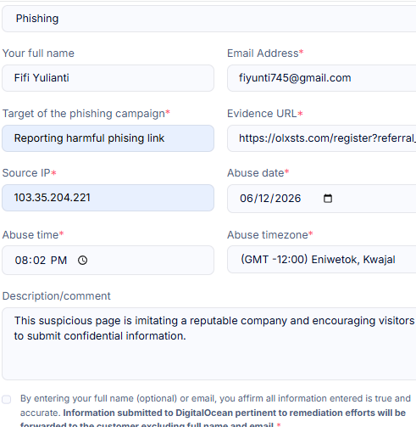Tick the information accuracy affirmation checkbox
416x427 pixels.
pos(7,399)
